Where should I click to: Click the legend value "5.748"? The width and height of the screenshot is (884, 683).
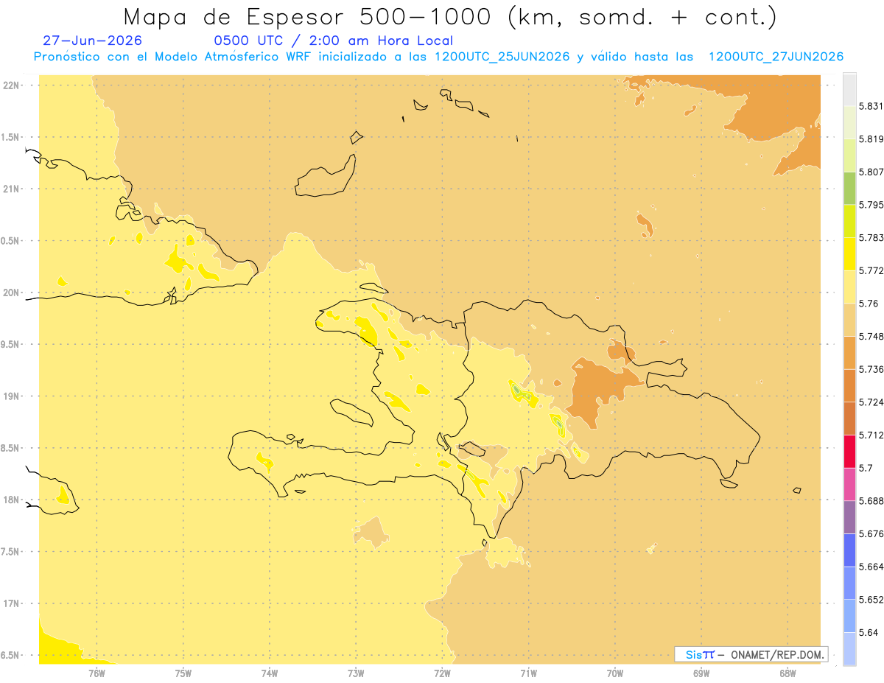pyautogui.click(x=871, y=336)
